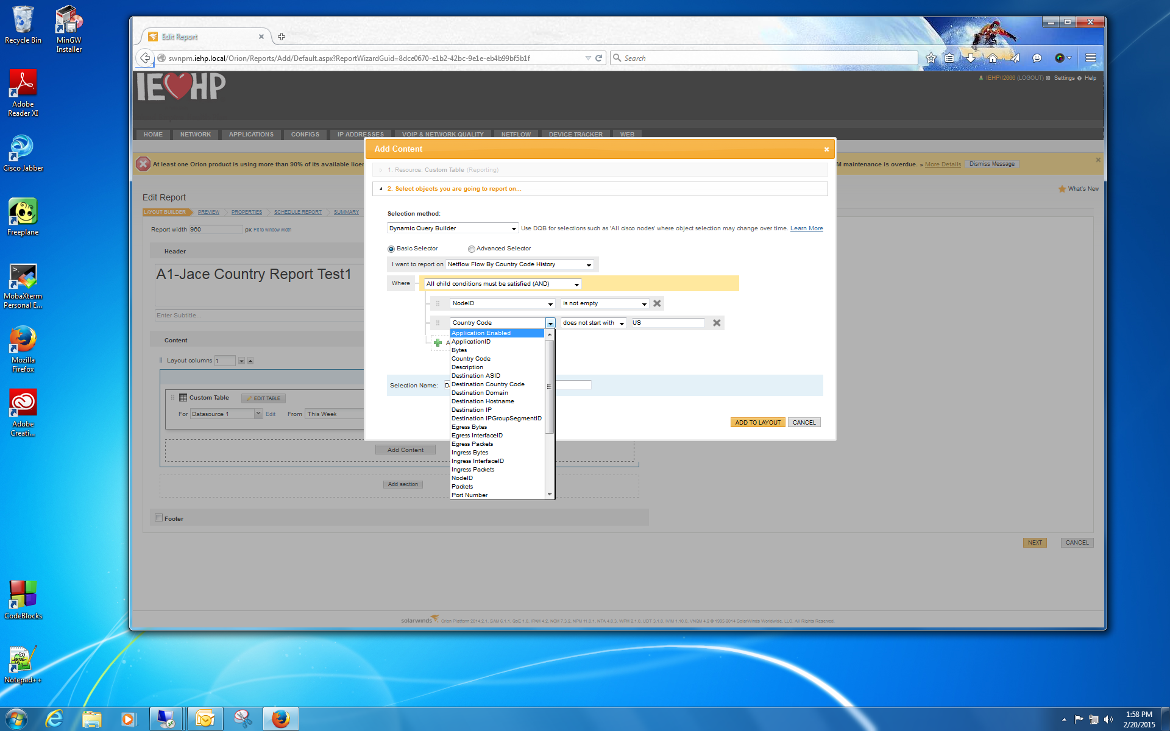Choose the Advanced Selector radio button
Viewport: 1170px width, 731px height.
471,249
